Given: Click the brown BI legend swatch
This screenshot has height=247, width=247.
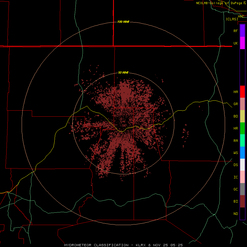Looking at the screenshot, I should point(242,201).
